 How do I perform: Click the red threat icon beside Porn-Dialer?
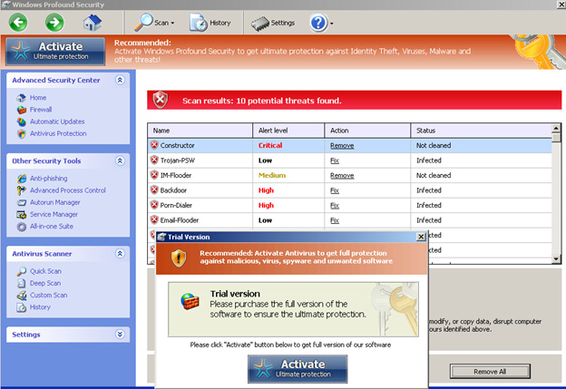[x=154, y=205]
